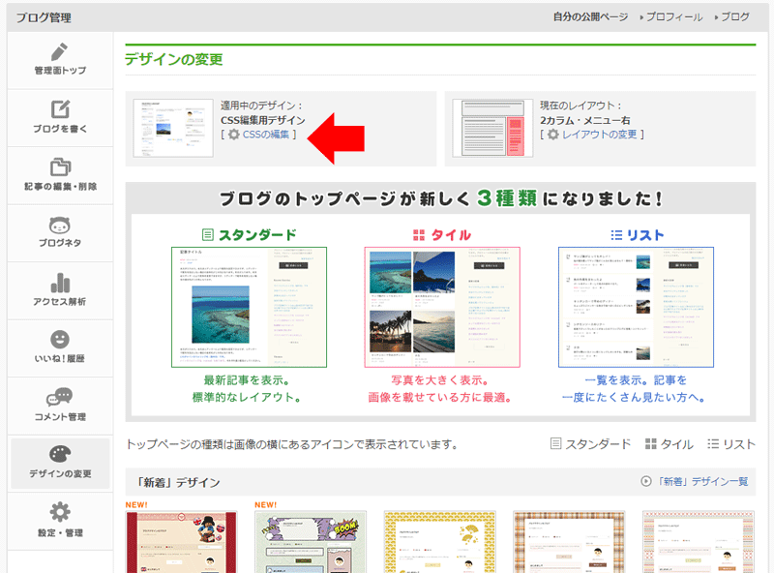Select the ブログネタ face icon

(60, 225)
